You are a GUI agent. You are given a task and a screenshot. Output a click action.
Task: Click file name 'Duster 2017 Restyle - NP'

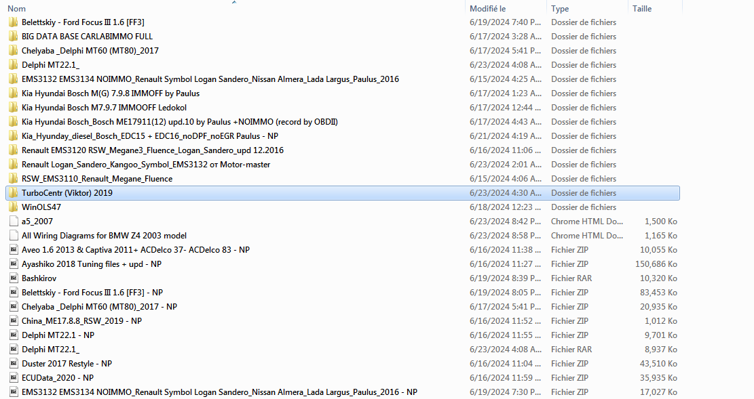tap(67, 364)
